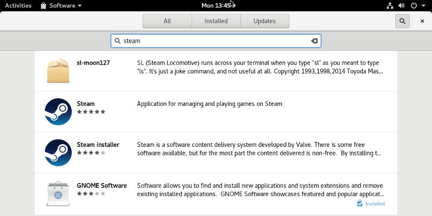Switch to the All tab
Screen dimensions: 432x216
point(167,21)
